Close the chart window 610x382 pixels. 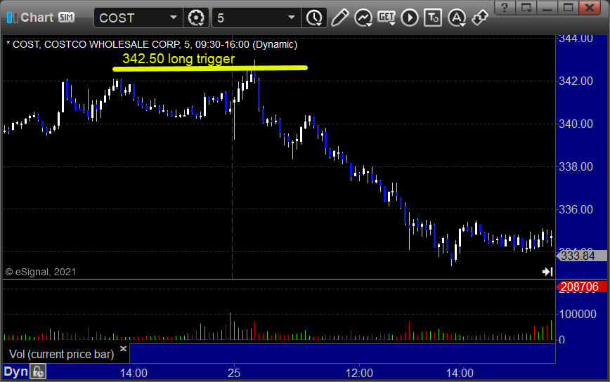(x=590, y=8)
